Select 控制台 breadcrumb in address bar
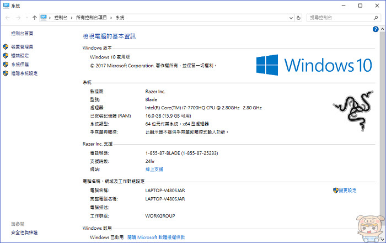Viewport: 386px width, 243px height. pyautogui.click(x=61, y=18)
